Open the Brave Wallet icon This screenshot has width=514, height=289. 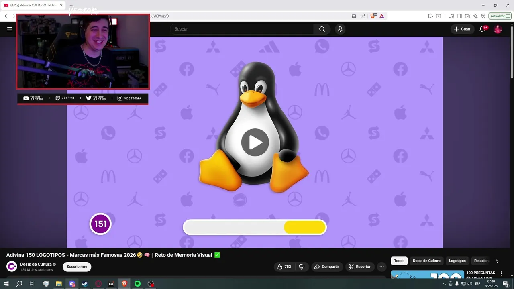(x=467, y=16)
